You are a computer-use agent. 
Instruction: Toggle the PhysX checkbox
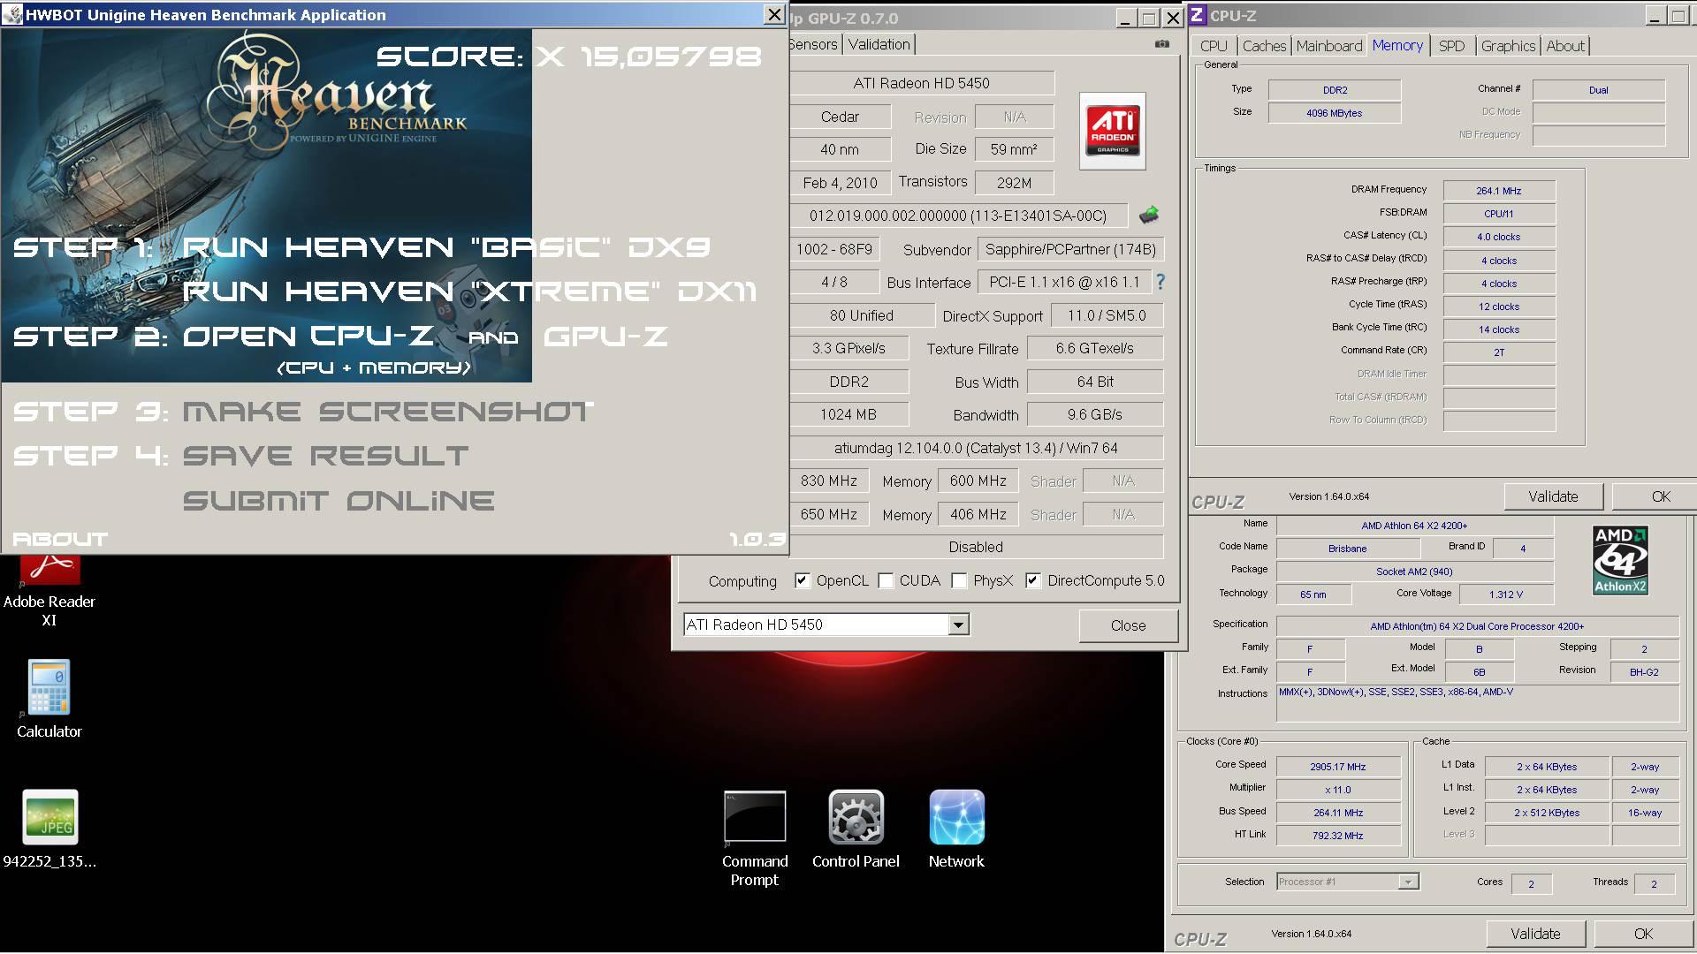coord(959,580)
